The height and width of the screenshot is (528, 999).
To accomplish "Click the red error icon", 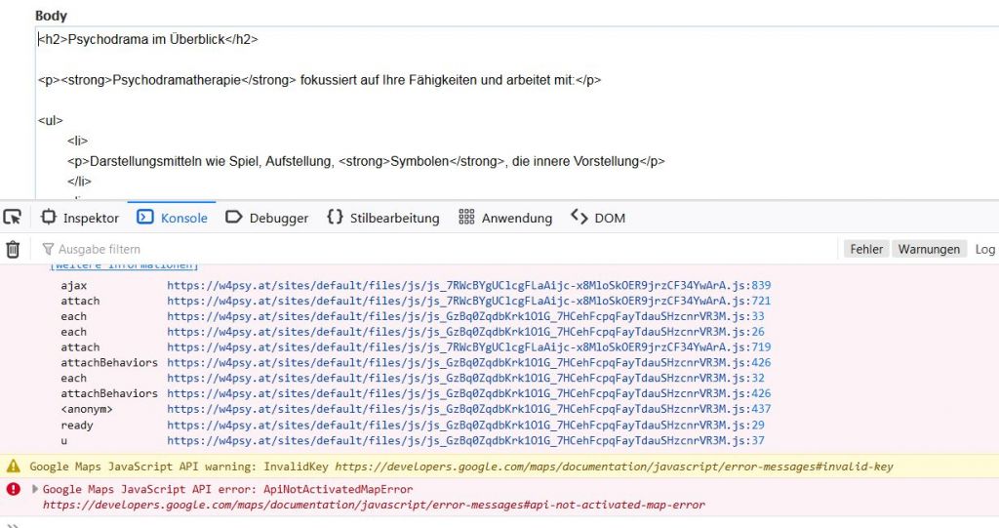I will tap(14, 489).
